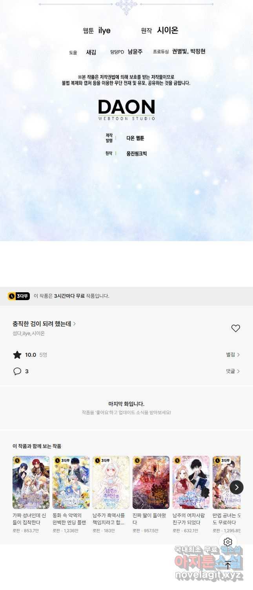The height and width of the screenshot is (590, 253).
Task: Open thumbnail for 동화 속 악역의 완벽한 엔딩 플랜
Action: pos(71,482)
